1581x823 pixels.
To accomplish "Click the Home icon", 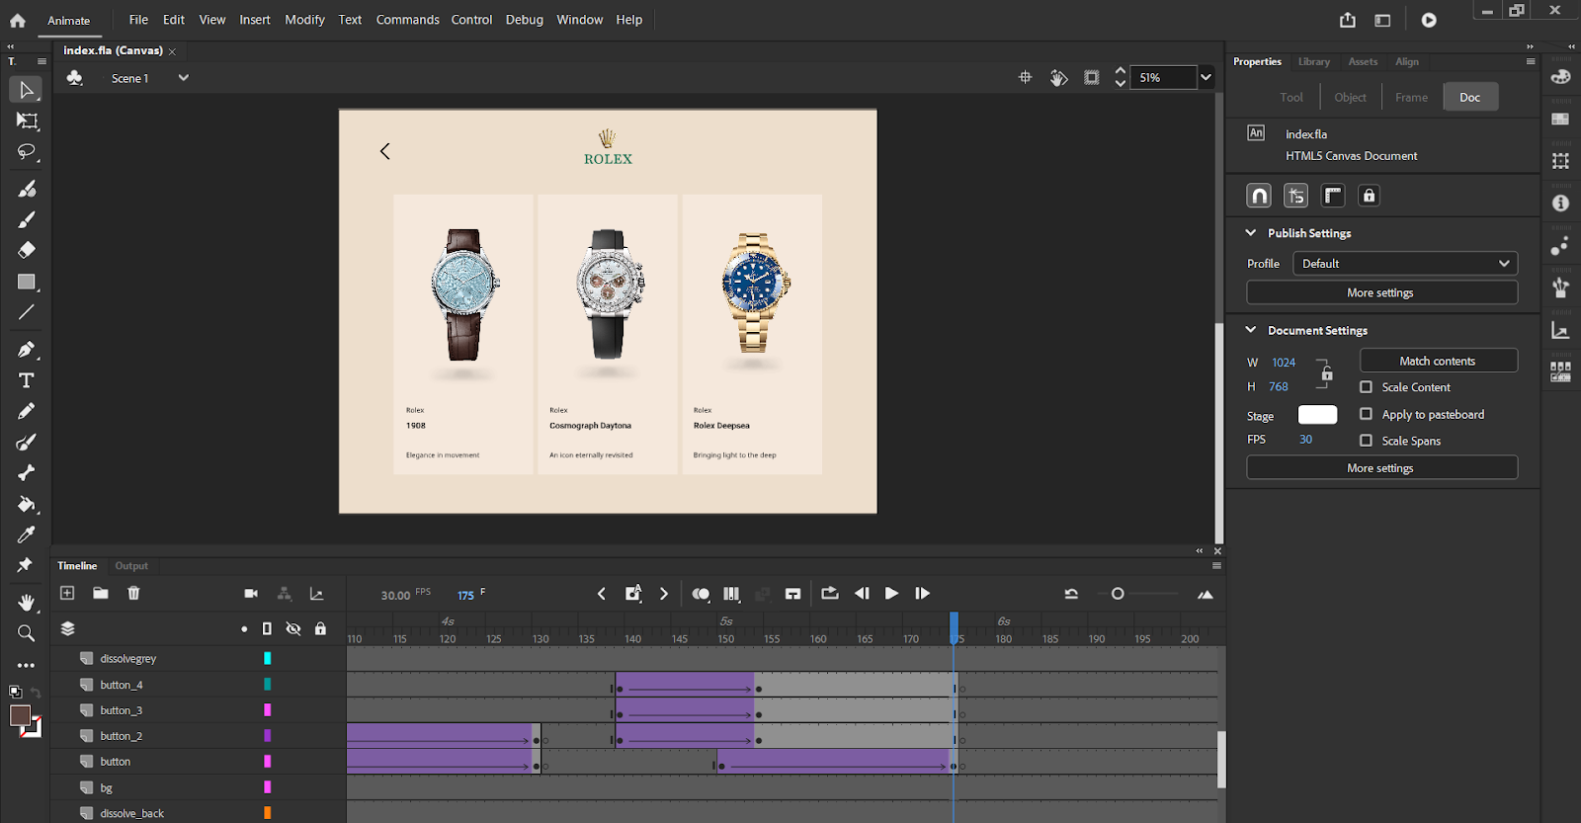I will [x=18, y=20].
